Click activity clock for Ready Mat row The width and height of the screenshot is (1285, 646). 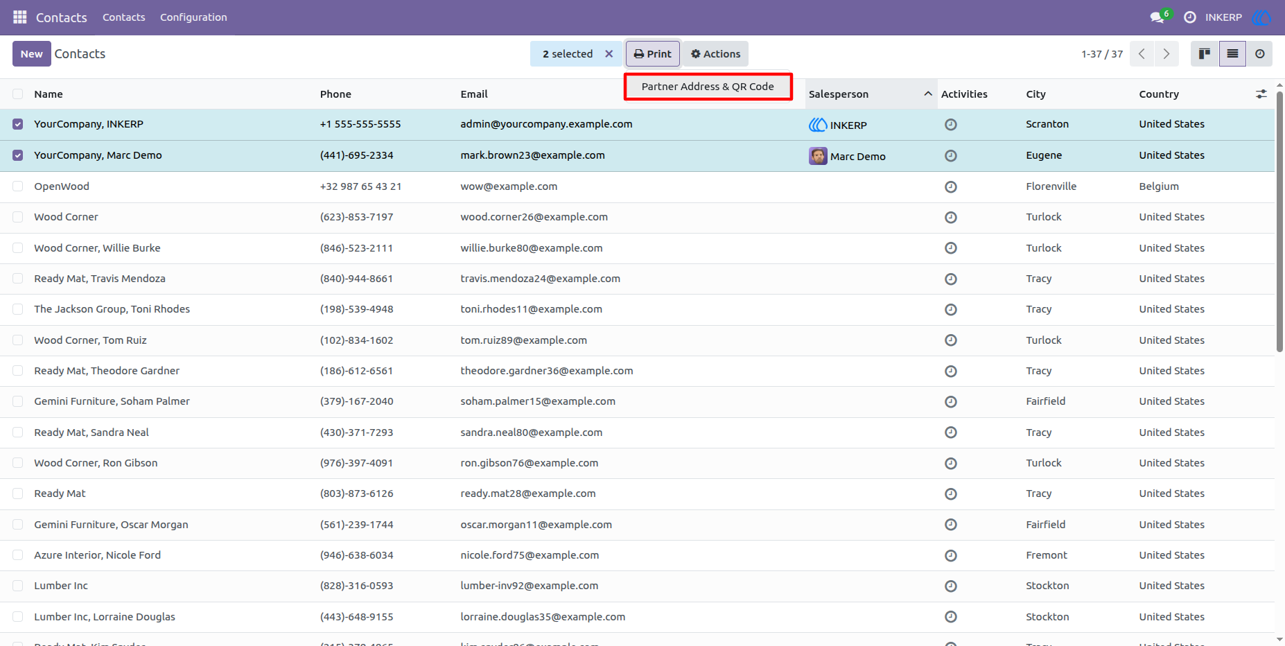(951, 494)
